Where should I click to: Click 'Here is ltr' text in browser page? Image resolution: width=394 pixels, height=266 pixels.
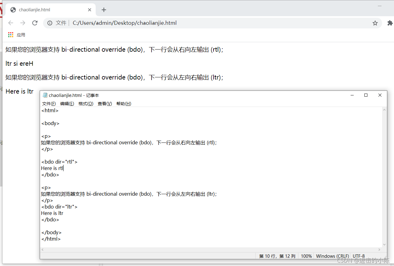[19, 91]
